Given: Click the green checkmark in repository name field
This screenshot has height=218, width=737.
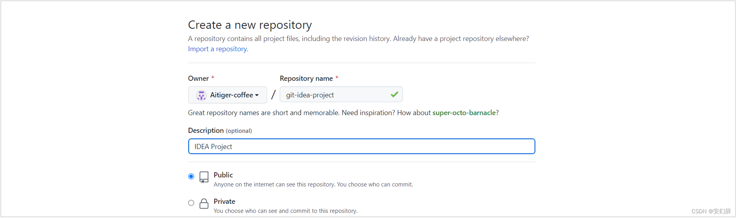Looking at the screenshot, I should pos(394,95).
